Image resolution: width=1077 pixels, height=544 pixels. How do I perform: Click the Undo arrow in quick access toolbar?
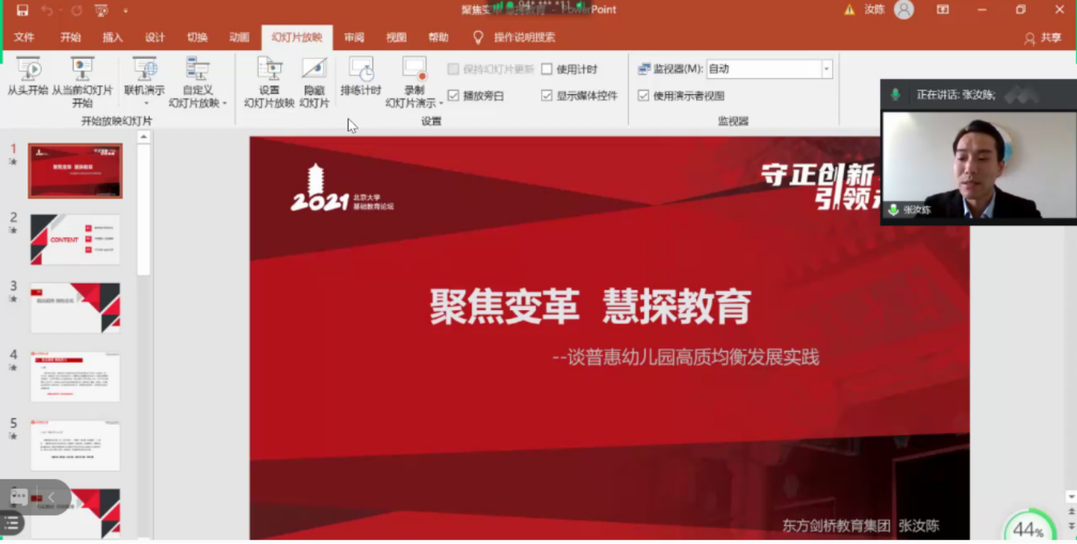pos(46,10)
